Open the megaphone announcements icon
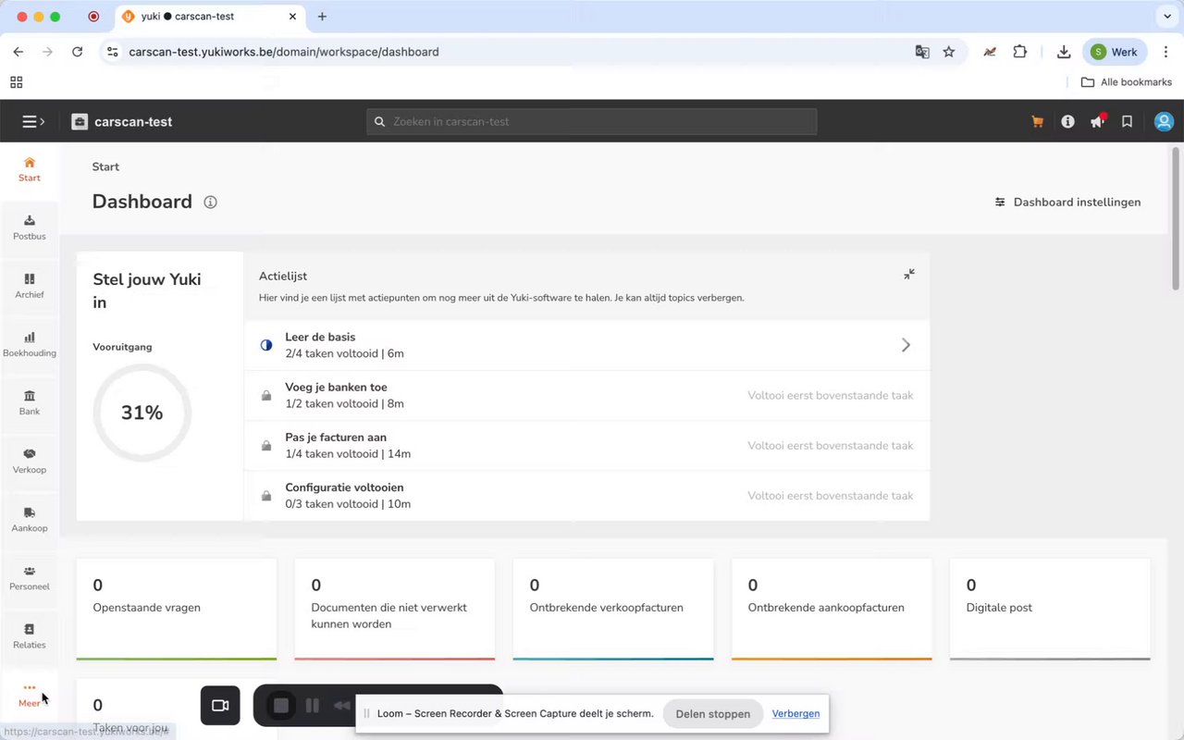1184x740 pixels. point(1097,121)
